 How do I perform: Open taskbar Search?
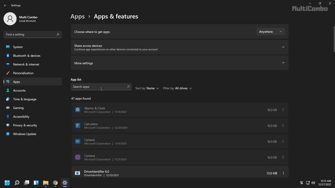17,183
